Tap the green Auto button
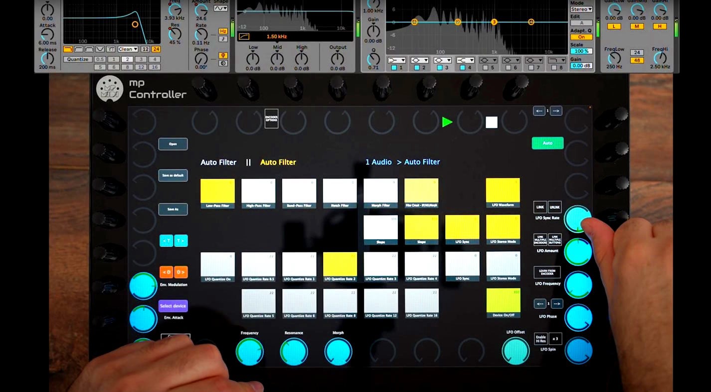This screenshot has width=711, height=392. (547, 143)
